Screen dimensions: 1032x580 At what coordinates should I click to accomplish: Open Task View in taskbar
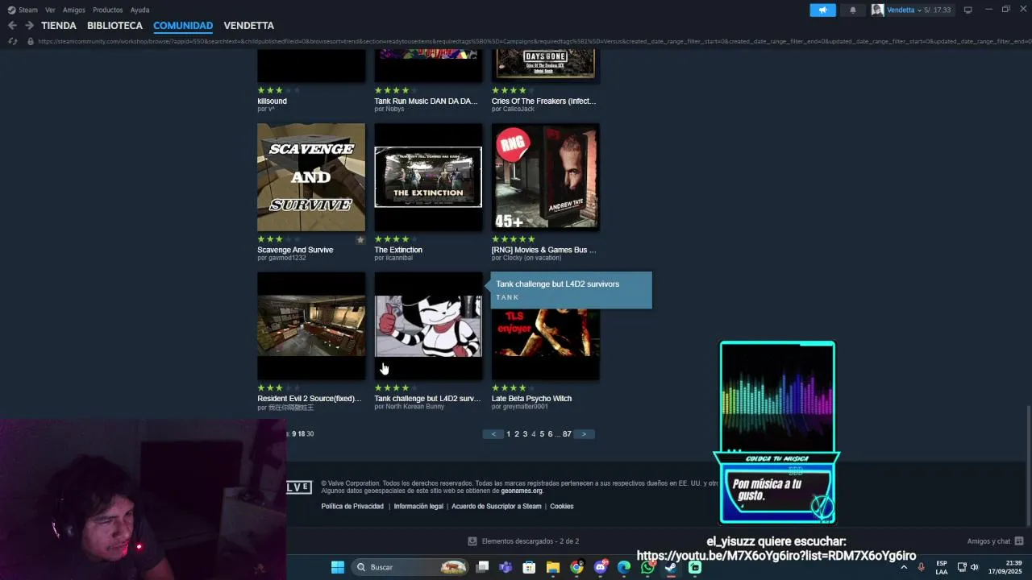click(x=482, y=567)
